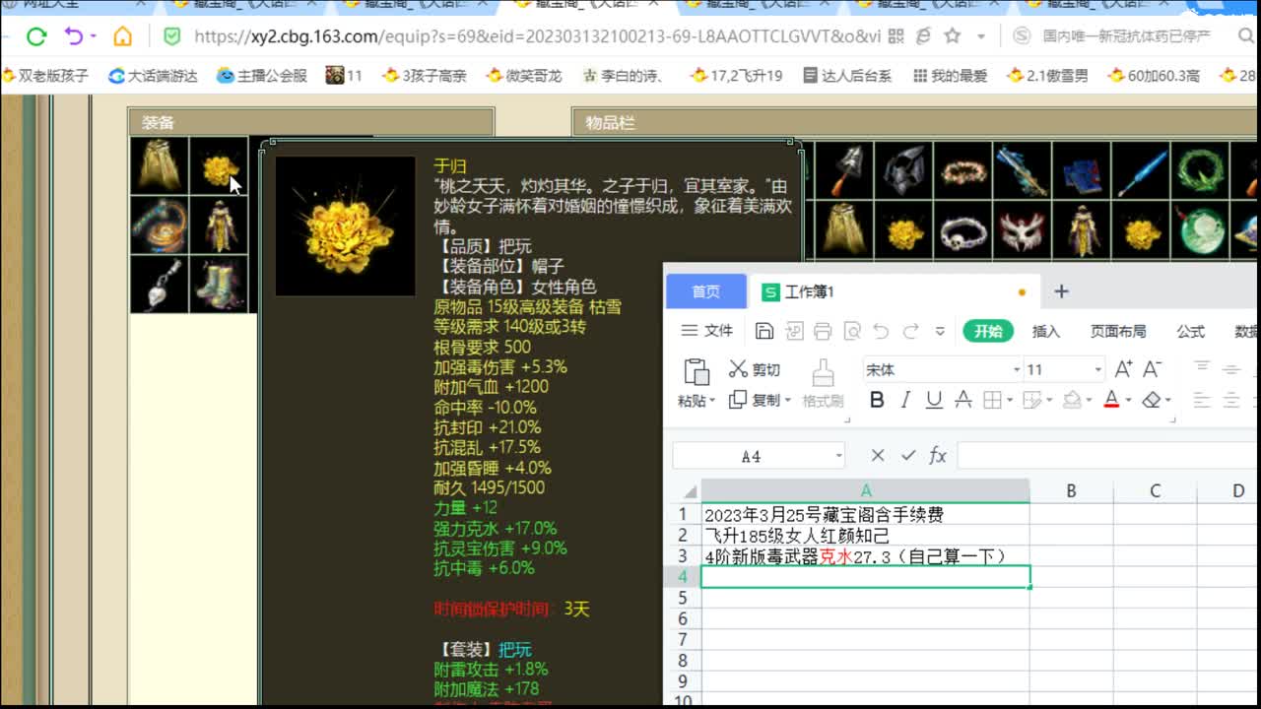Select the 插入 ribbon tab
This screenshot has width=1261, height=709.
click(1046, 331)
